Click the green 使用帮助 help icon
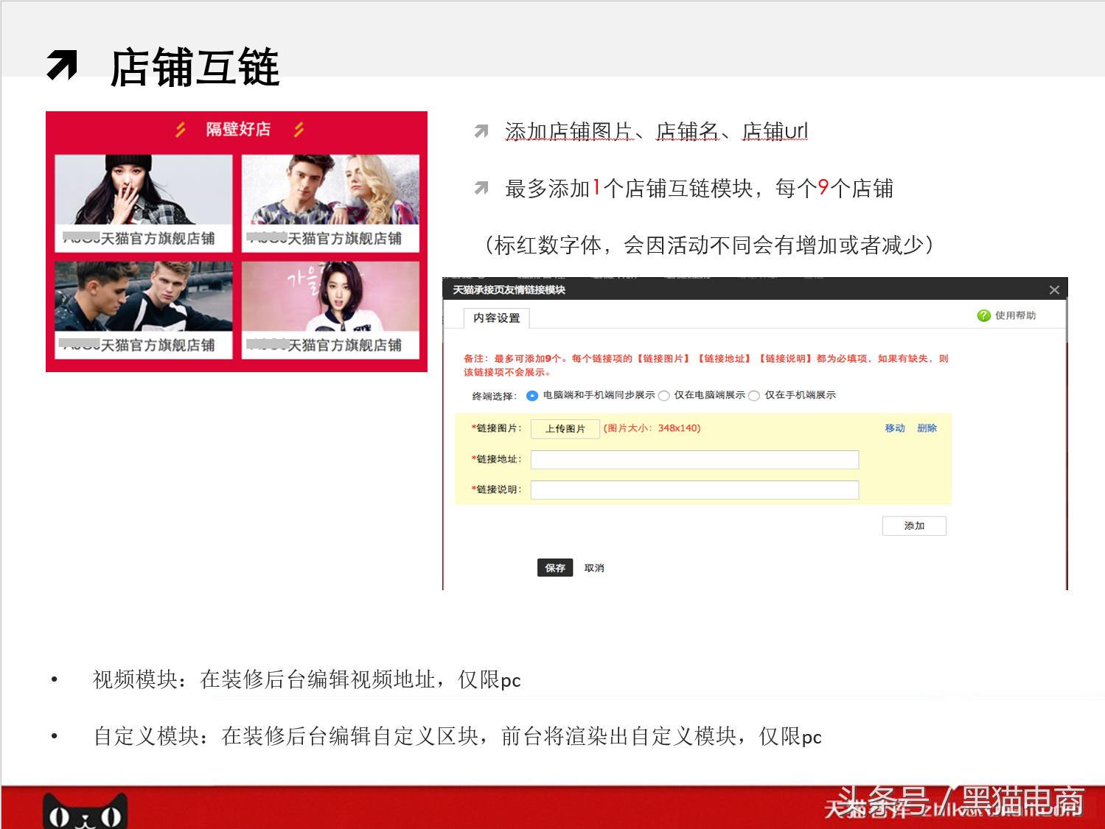The height and width of the screenshot is (829, 1105). coord(984,315)
